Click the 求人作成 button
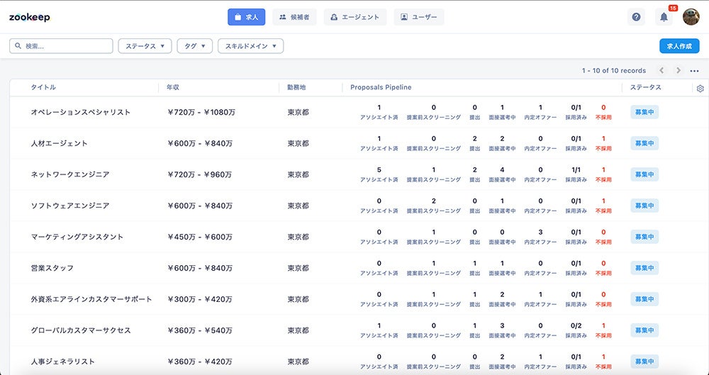709x375 pixels. (x=679, y=46)
